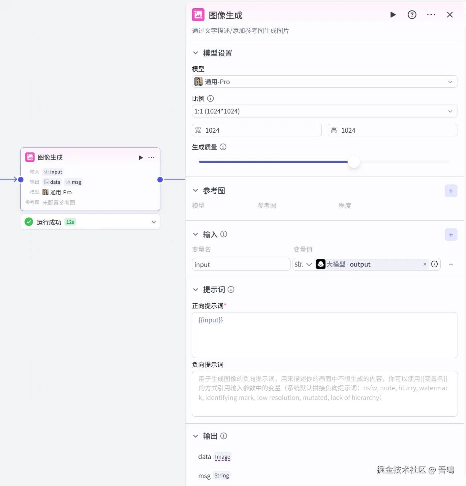This screenshot has width=466, height=486.
Task: Expand the 运行成功 result dropdown chevron
Action: 153,222
